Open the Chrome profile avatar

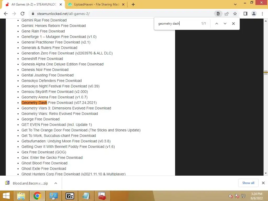(x=254, y=14)
